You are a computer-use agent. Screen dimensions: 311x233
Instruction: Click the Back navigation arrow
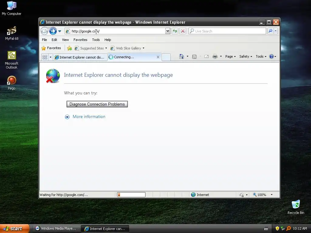[44, 31]
